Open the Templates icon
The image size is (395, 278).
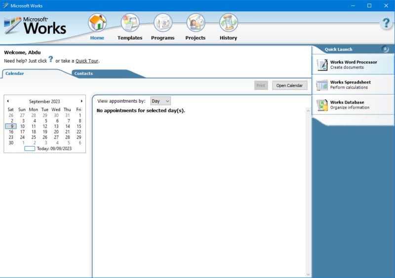coord(130,23)
